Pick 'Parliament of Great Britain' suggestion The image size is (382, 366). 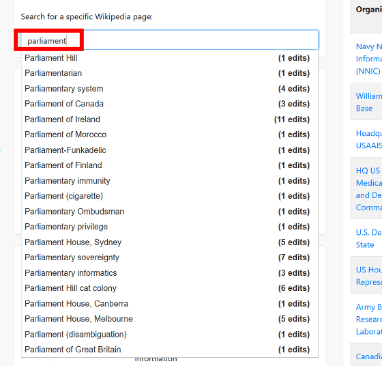click(x=170, y=350)
